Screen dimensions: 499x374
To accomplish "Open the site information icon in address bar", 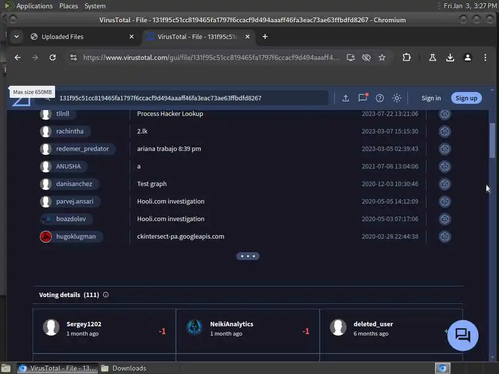I will click(74, 57).
